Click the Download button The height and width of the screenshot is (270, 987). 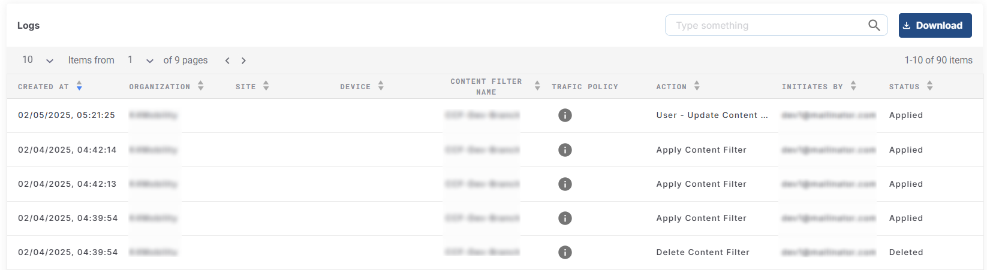934,26
